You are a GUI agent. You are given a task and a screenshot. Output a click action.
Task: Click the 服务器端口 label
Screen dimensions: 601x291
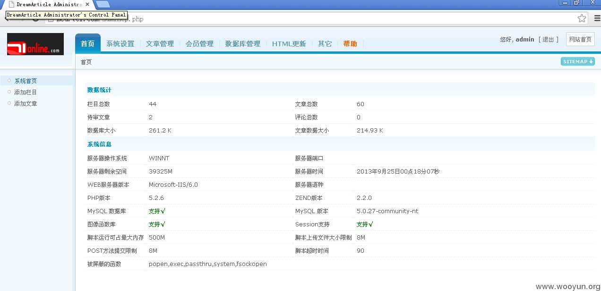coord(309,158)
